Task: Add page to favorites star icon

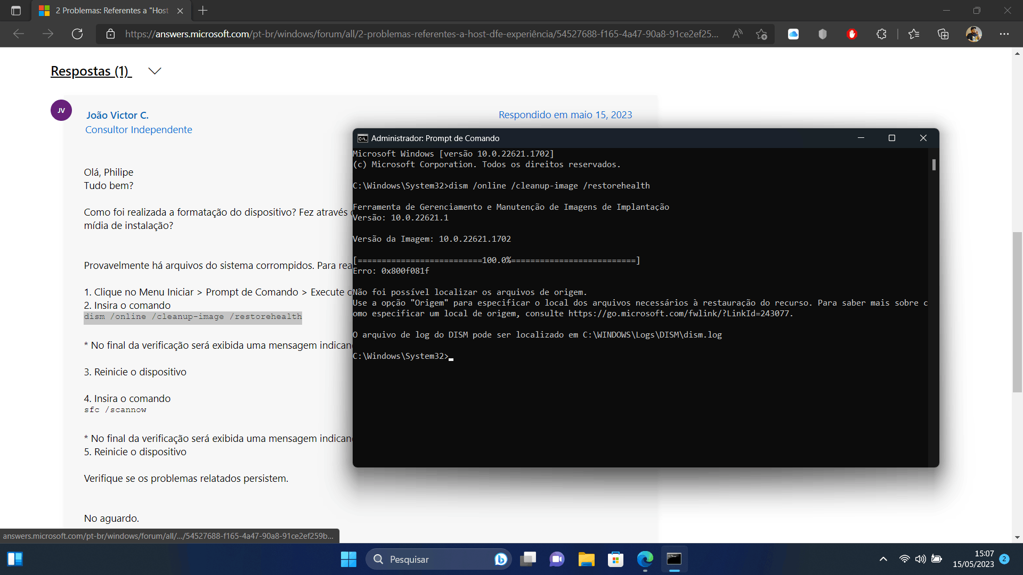Action: (x=761, y=34)
